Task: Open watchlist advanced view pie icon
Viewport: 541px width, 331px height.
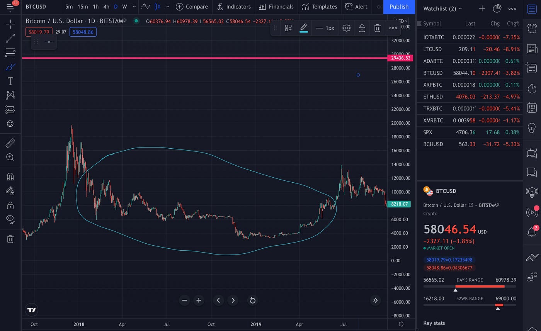Action: click(497, 8)
